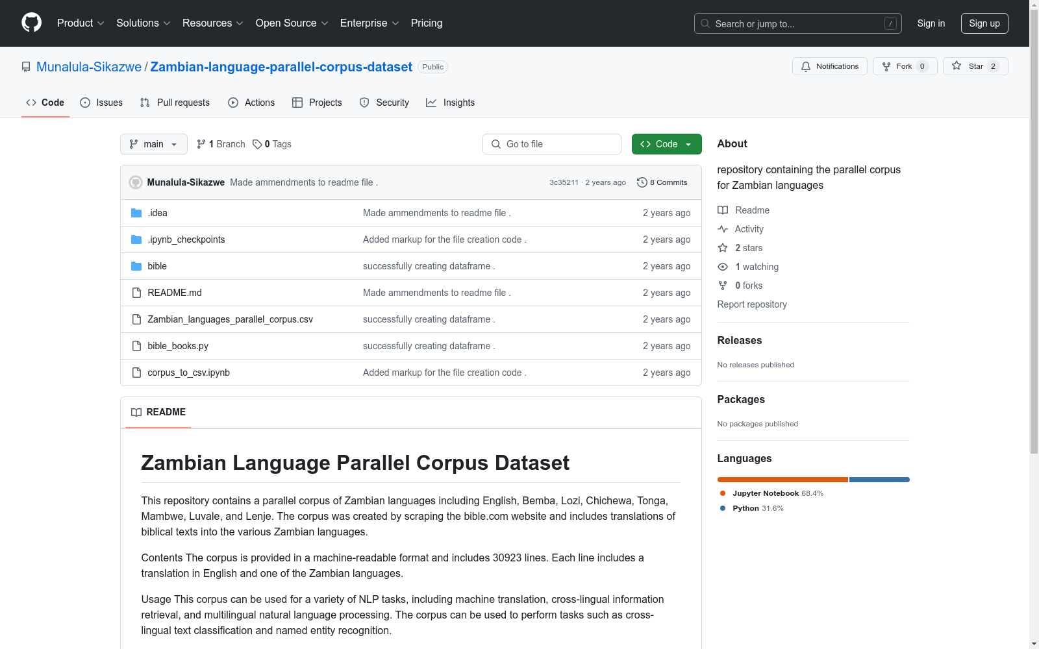The width and height of the screenshot is (1039, 649).
Task: Click the .ipynb_checkpoints folder icon
Action: (136, 239)
